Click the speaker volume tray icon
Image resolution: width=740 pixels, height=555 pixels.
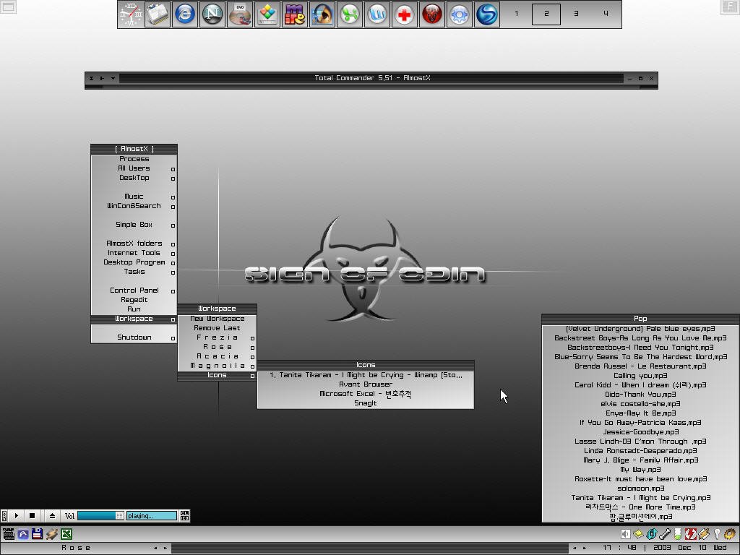(x=625, y=534)
